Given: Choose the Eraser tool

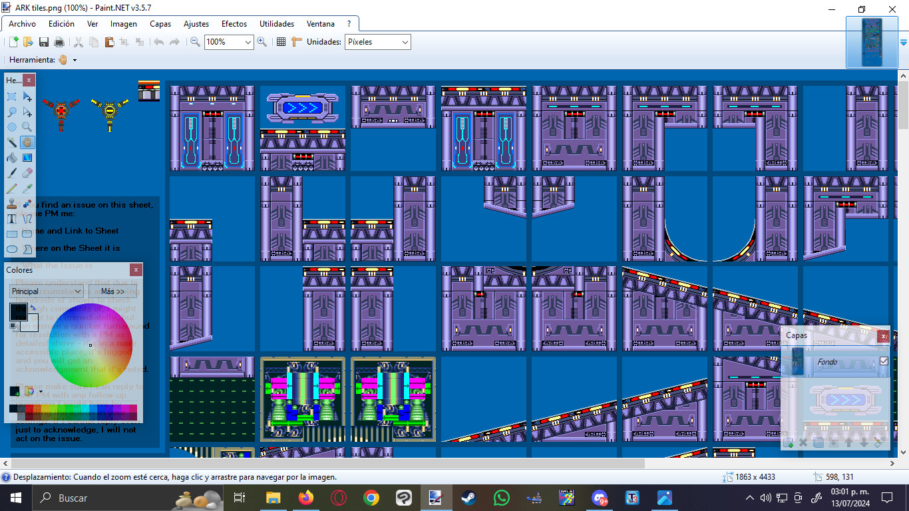Looking at the screenshot, I should [x=27, y=172].
